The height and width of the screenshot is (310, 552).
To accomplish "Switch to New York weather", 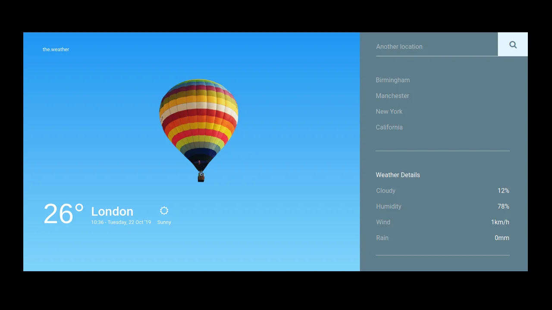I will [x=389, y=112].
